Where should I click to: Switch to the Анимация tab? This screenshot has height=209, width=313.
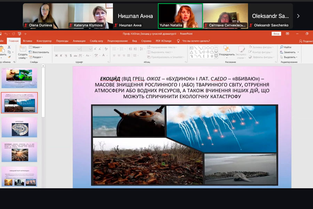tap(79, 41)
